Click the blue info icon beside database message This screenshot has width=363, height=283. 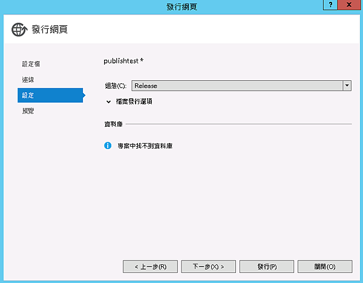[108, 145]
